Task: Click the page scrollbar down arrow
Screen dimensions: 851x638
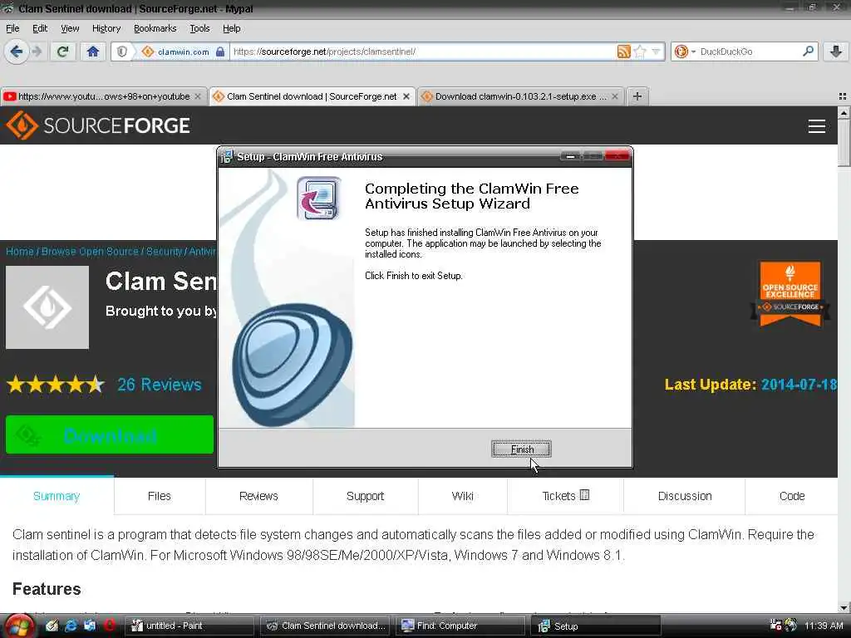Action: [x=844, y=607]
